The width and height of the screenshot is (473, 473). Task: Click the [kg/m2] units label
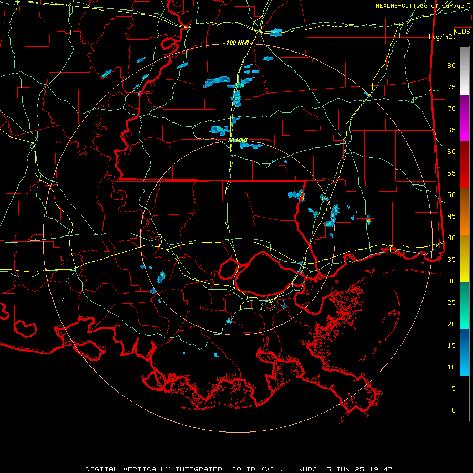[442, 37]
